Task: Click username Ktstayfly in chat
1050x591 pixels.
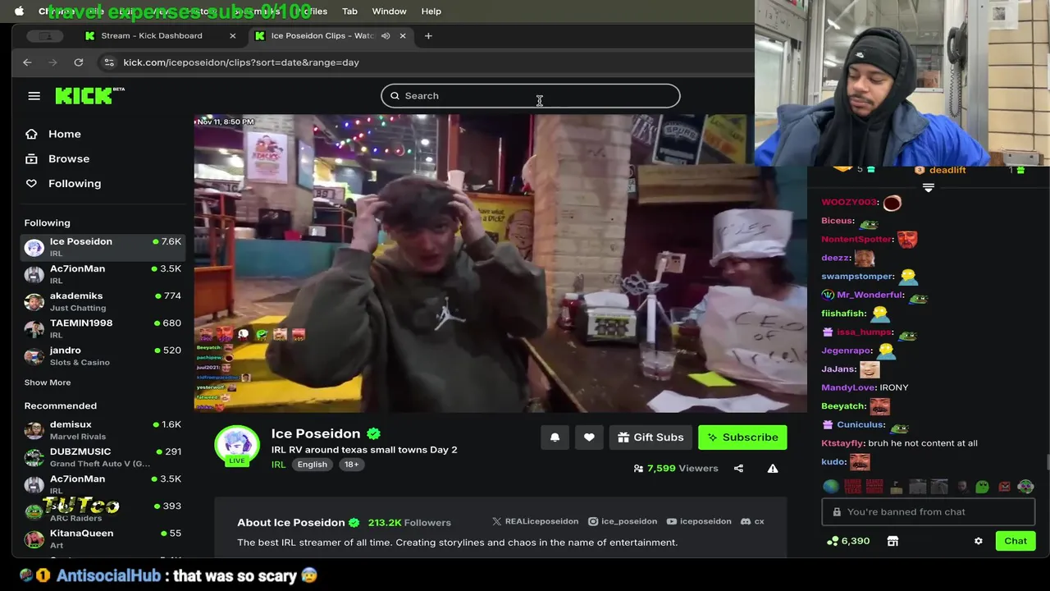Action: [842, 443]
